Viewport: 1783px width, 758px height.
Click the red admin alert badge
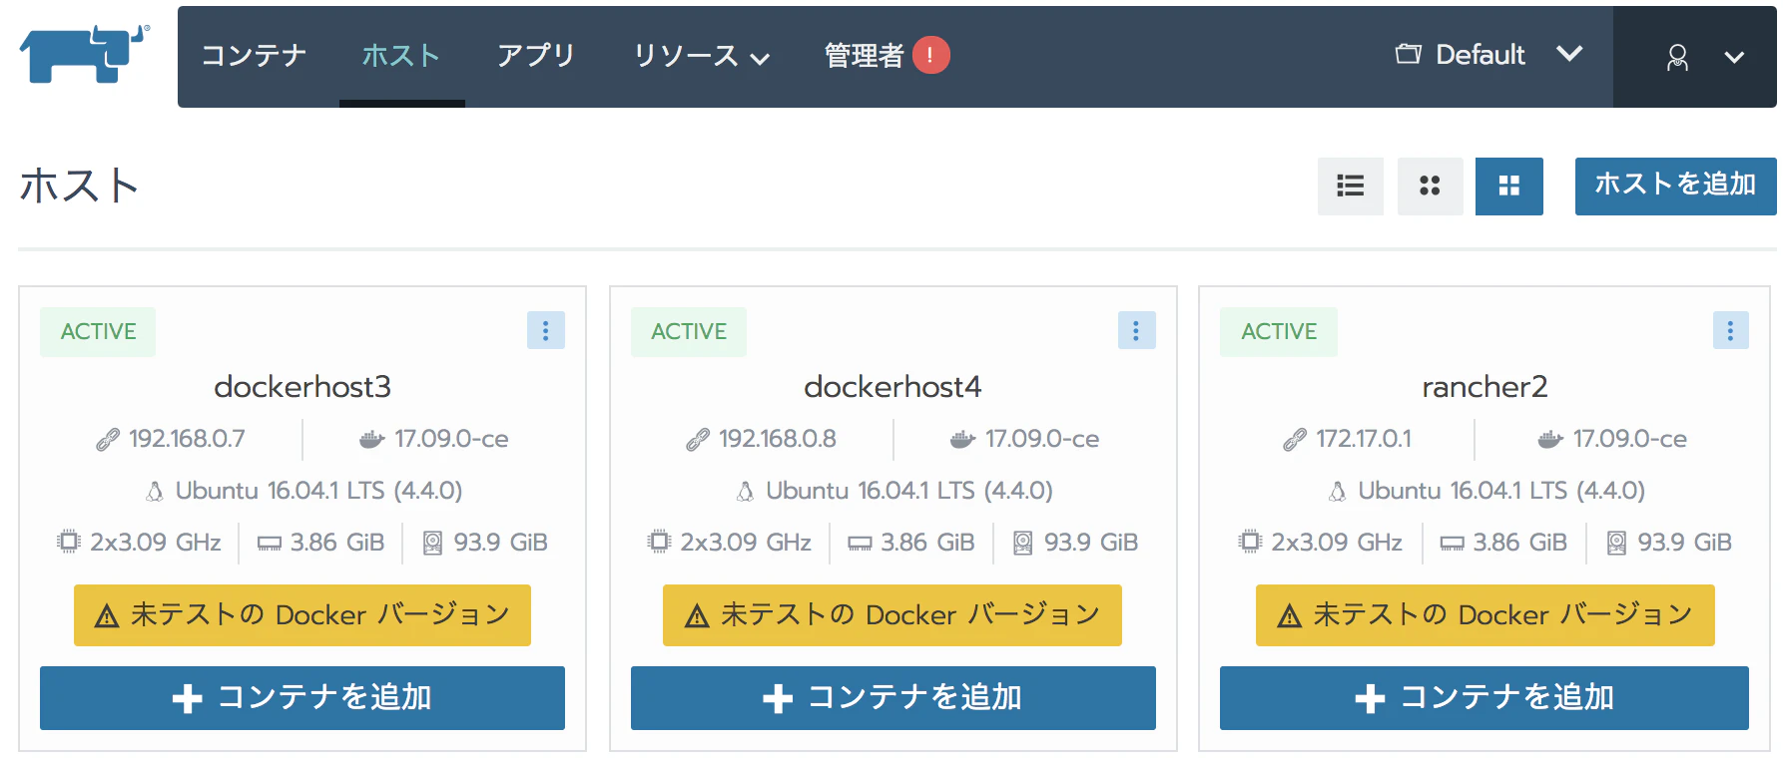(930, 55)
